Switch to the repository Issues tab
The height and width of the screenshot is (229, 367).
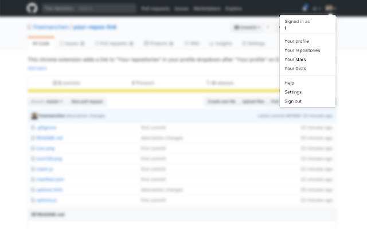click(72, 44)
